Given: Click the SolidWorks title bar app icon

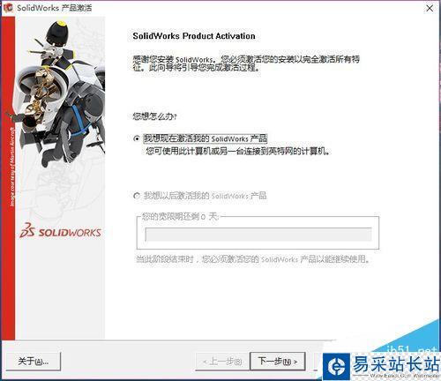Looking at the screenshot, I should (x=8, y=7).
